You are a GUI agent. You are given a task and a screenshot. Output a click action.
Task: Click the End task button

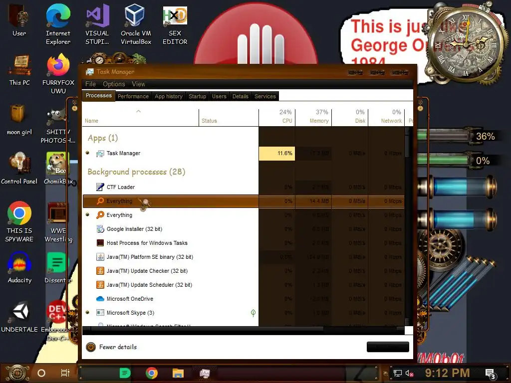pyautogui.click(x=388, y=347)
